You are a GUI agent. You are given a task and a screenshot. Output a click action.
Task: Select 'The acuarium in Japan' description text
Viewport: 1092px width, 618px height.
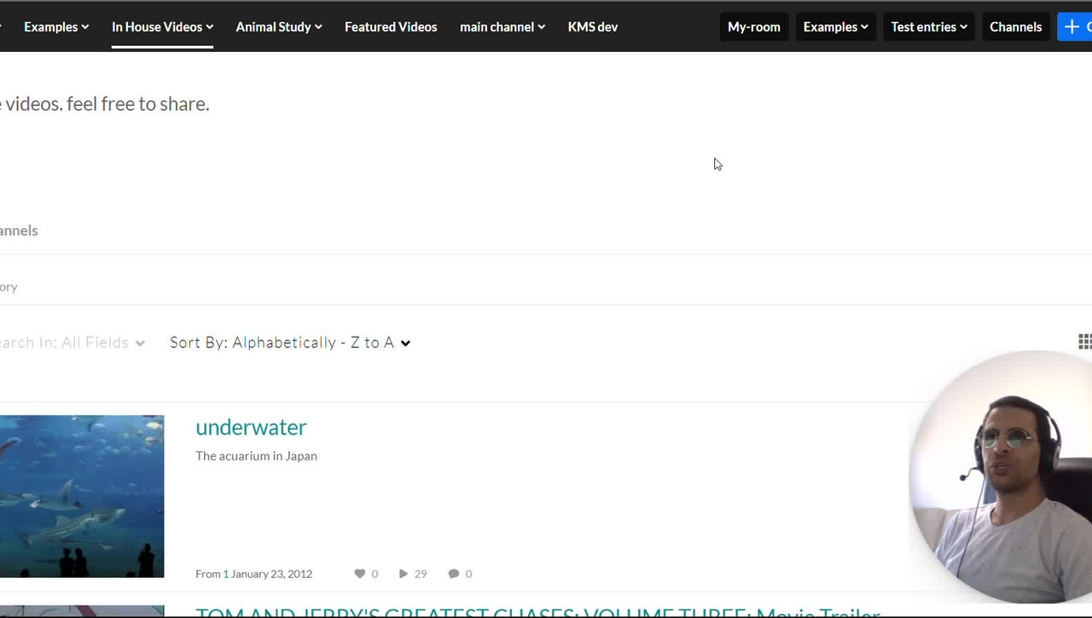(256, 456)
